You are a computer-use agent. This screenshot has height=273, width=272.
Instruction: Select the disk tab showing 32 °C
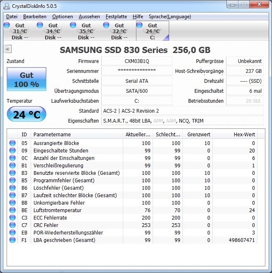point(119,31)
